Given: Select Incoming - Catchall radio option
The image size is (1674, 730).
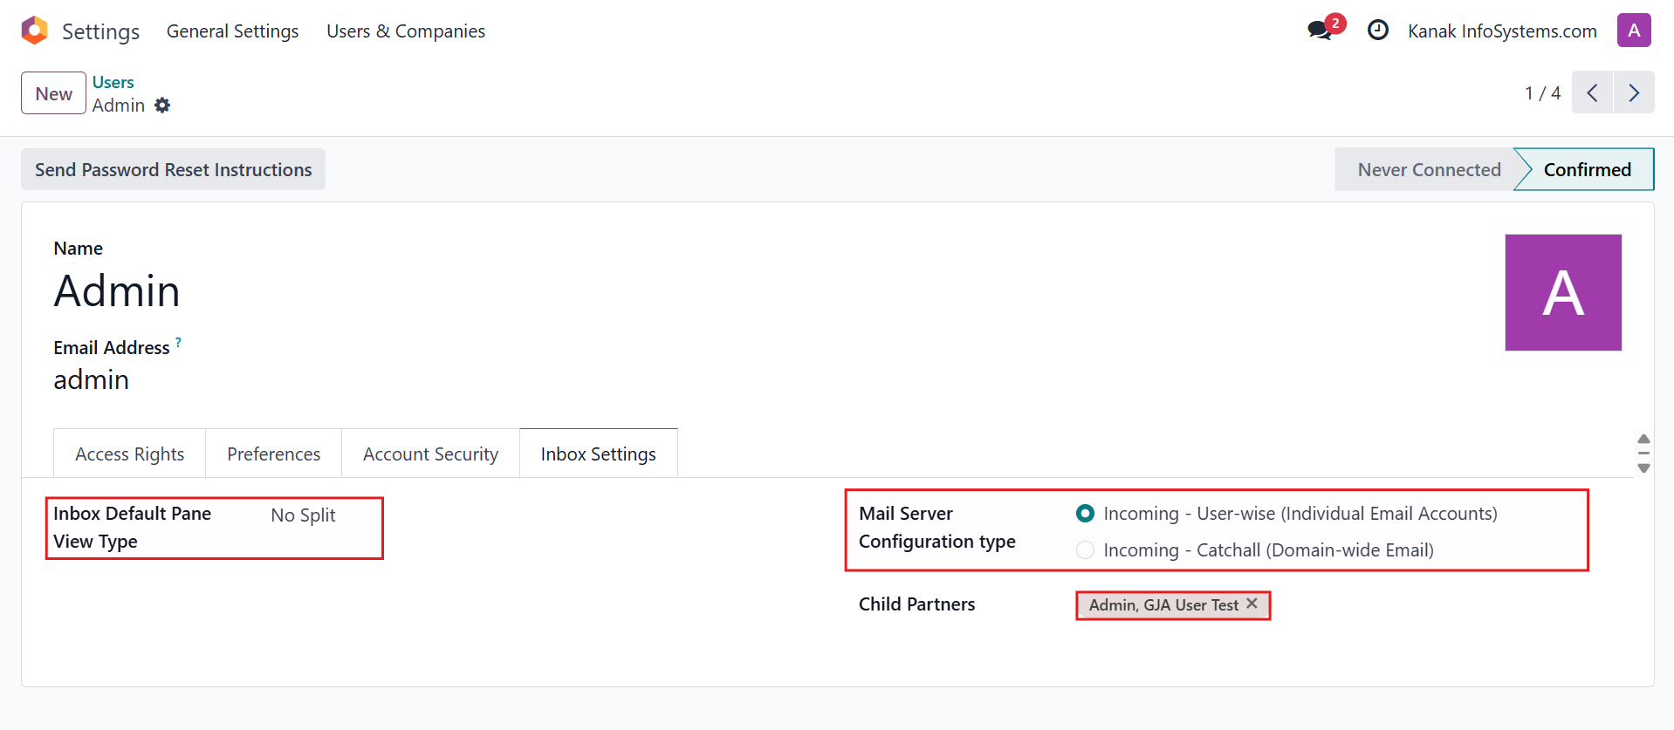Looking at the screenshot, I should pos(1085,550).
